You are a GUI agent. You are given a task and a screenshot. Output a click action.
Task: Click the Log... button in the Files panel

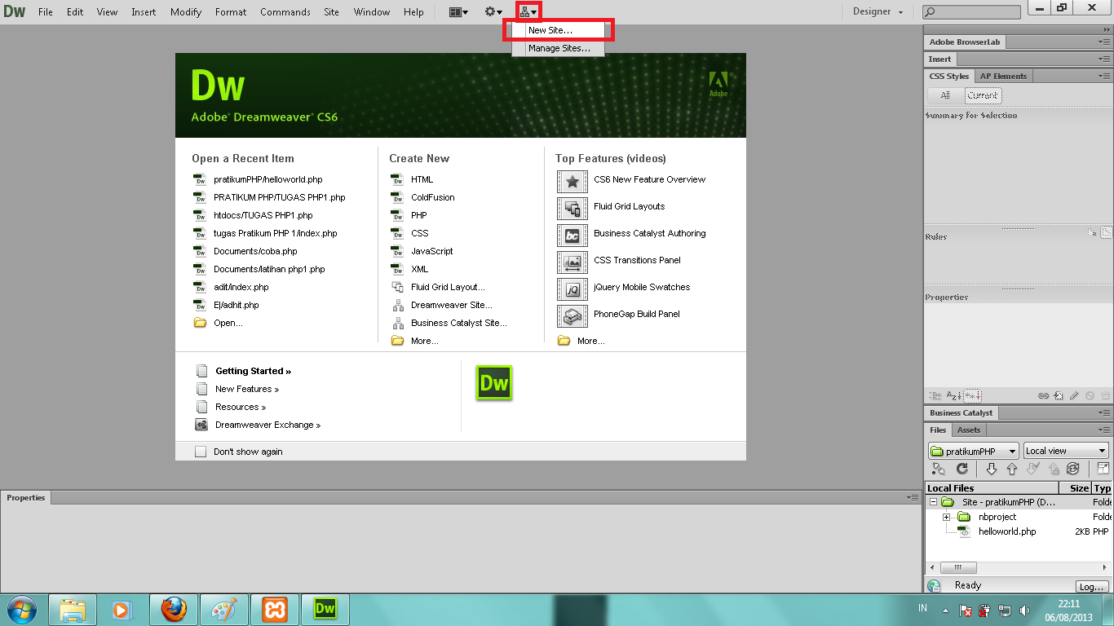pyautogui.click(x=1090, y=586)
